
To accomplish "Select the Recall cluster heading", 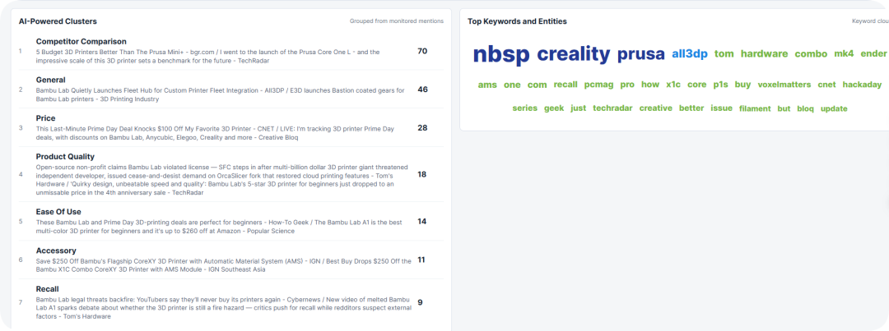I will coord(47,289).
